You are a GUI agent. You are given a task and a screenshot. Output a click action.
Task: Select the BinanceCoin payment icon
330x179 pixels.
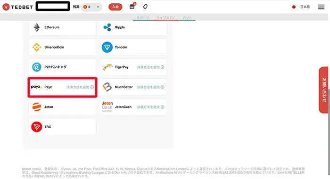tap(37, 47)
